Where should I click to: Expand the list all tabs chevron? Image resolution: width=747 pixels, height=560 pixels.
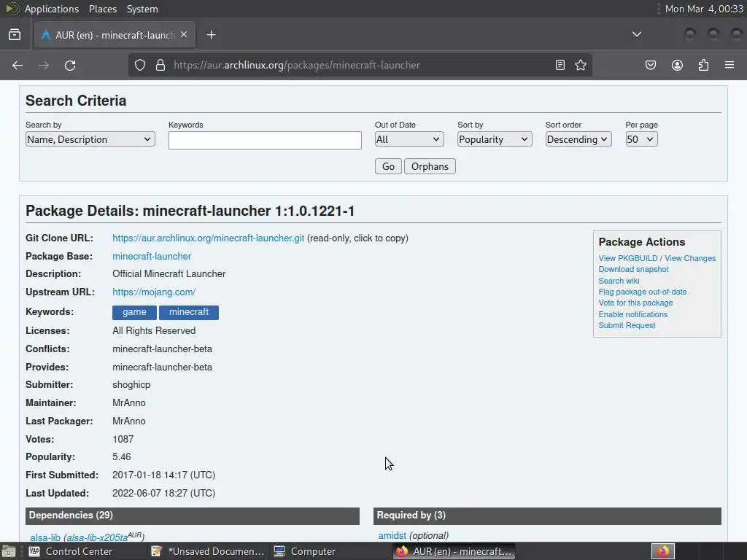click(x=636, y=34)
